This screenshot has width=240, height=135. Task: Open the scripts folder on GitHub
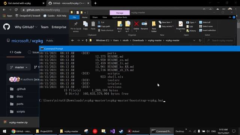[x=21, y=112]
